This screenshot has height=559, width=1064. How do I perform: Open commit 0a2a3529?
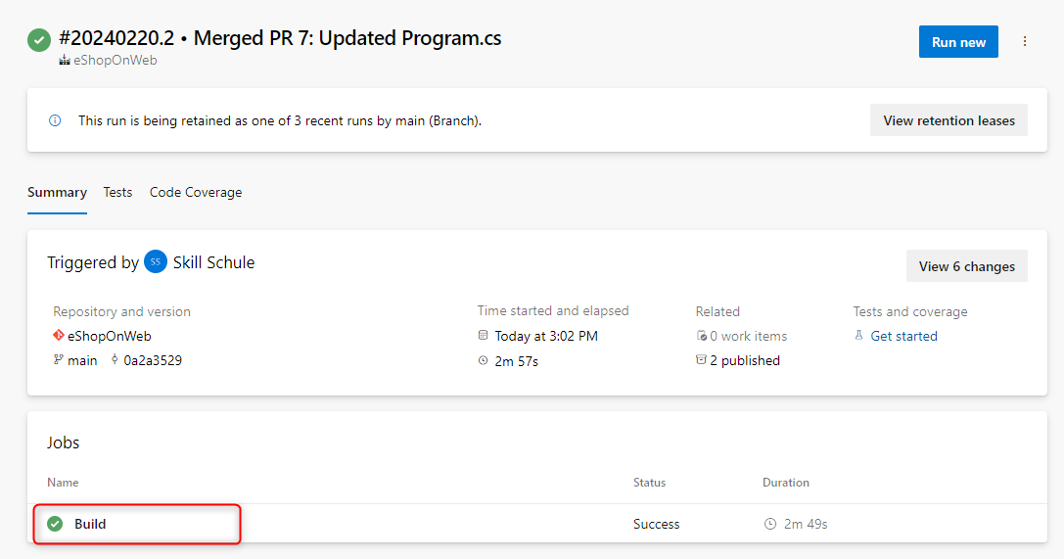tap(153, 360)
